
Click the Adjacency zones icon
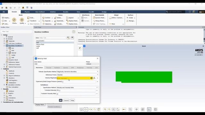(44, 24)
